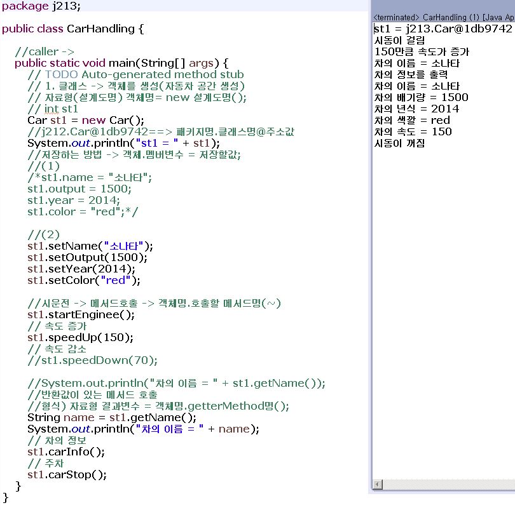
Task: Click the '// 차의 정보' comment
Action: click(57, 441)
